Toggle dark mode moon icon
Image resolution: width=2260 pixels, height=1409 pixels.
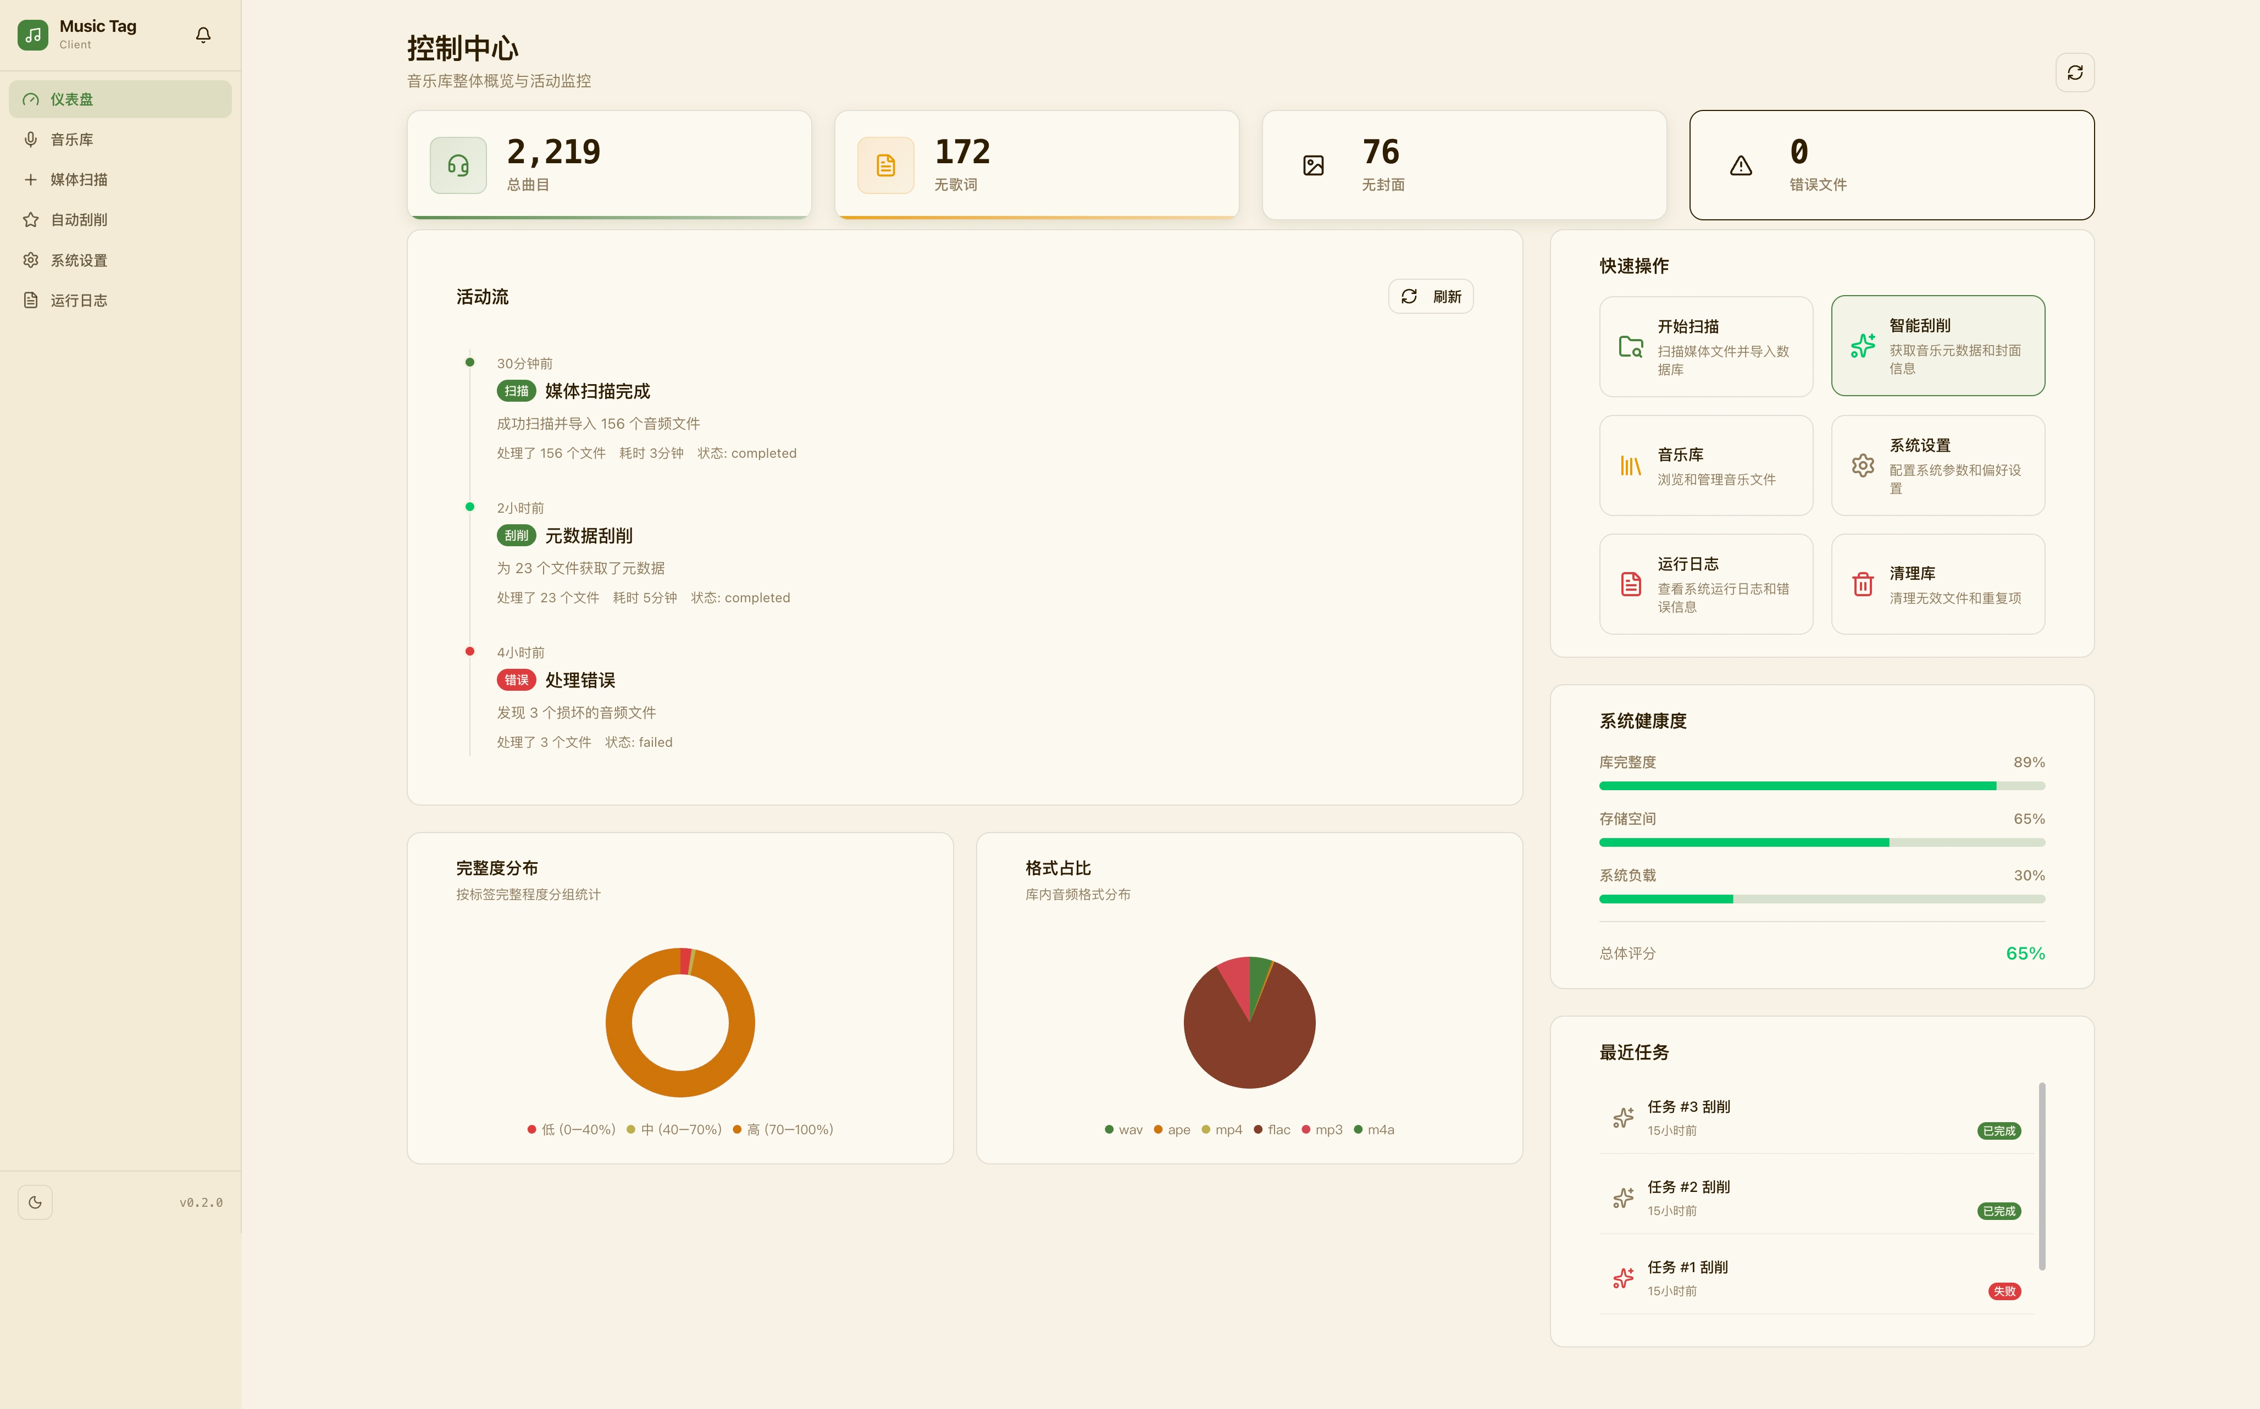tap(35, 1202)
